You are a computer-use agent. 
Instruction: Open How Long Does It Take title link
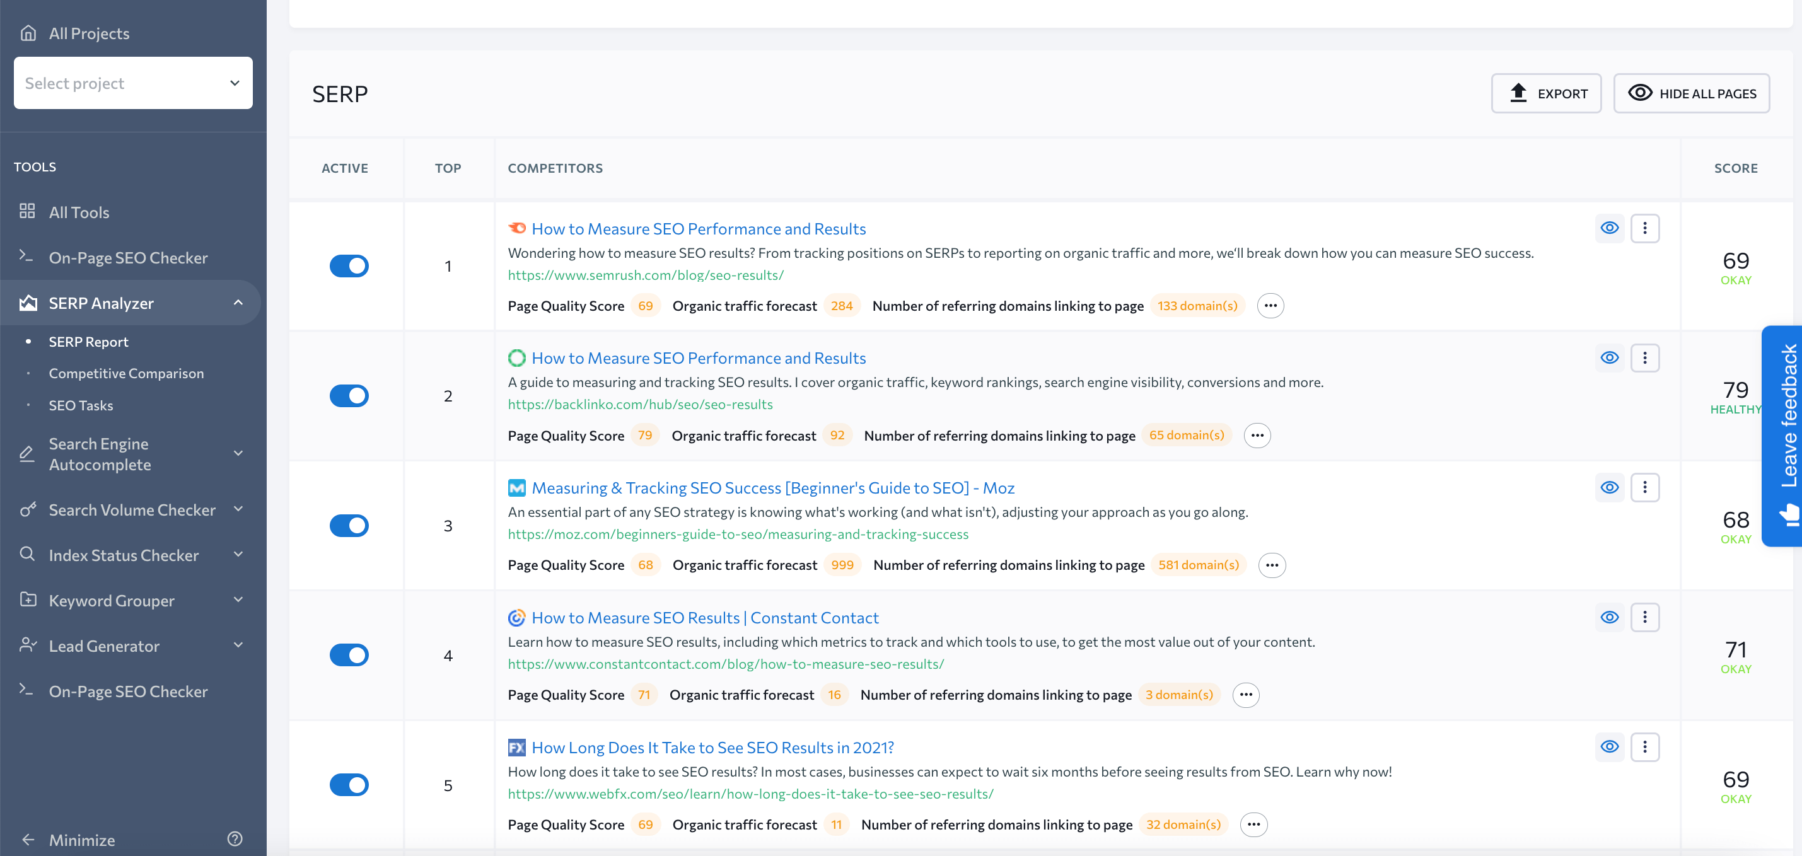tap(713, 747)
